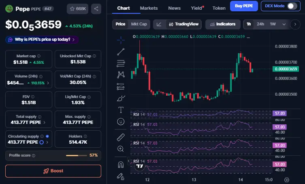Open the emoji icons tool

121,121
